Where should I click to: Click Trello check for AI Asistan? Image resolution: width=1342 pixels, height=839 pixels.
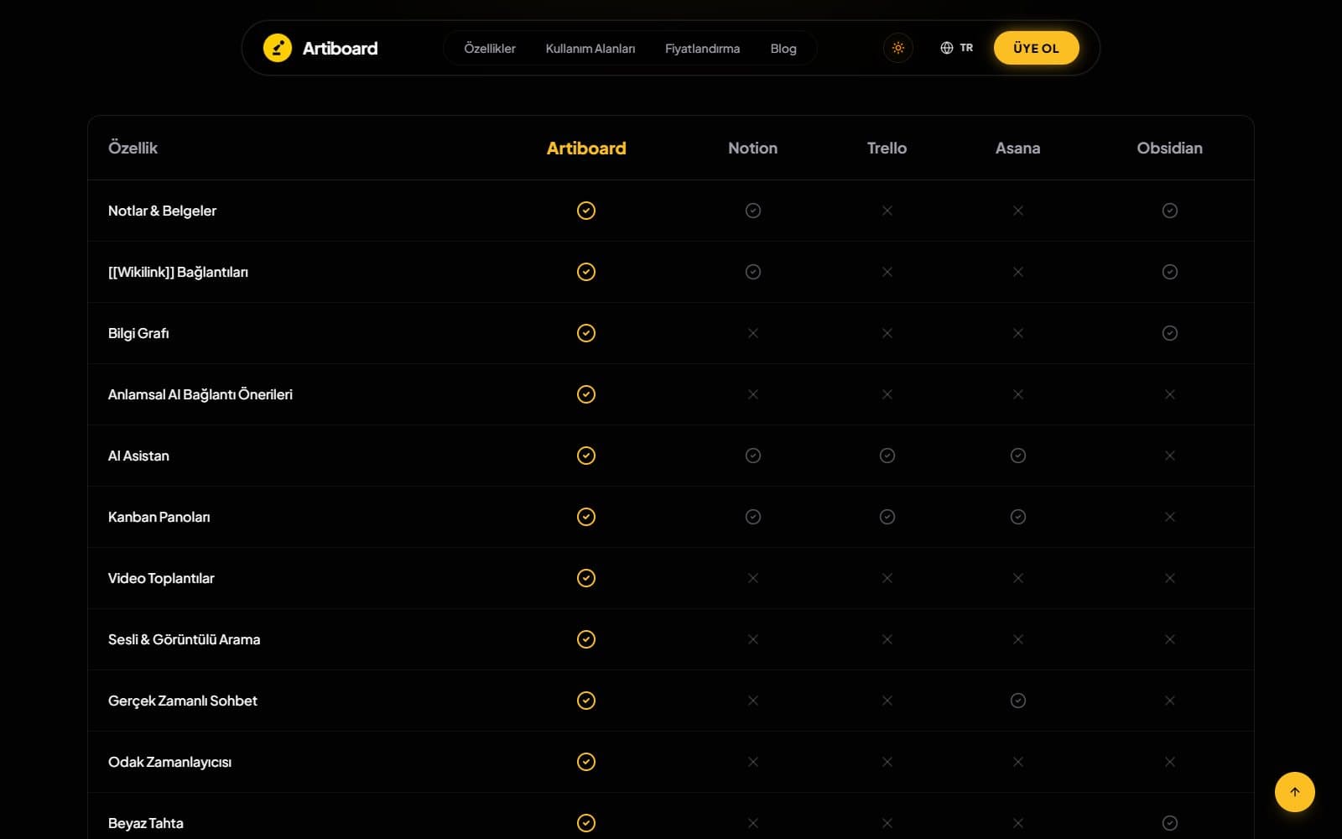pos(887,456)
